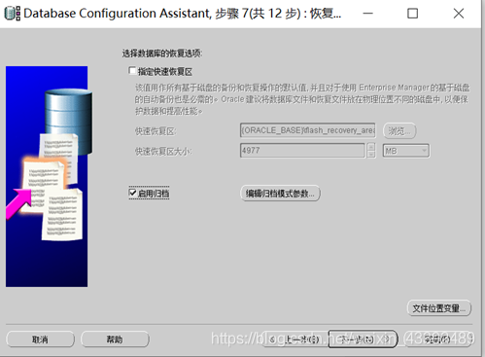Click the 完成 finish button
The image size is (485, 357).
438,339
